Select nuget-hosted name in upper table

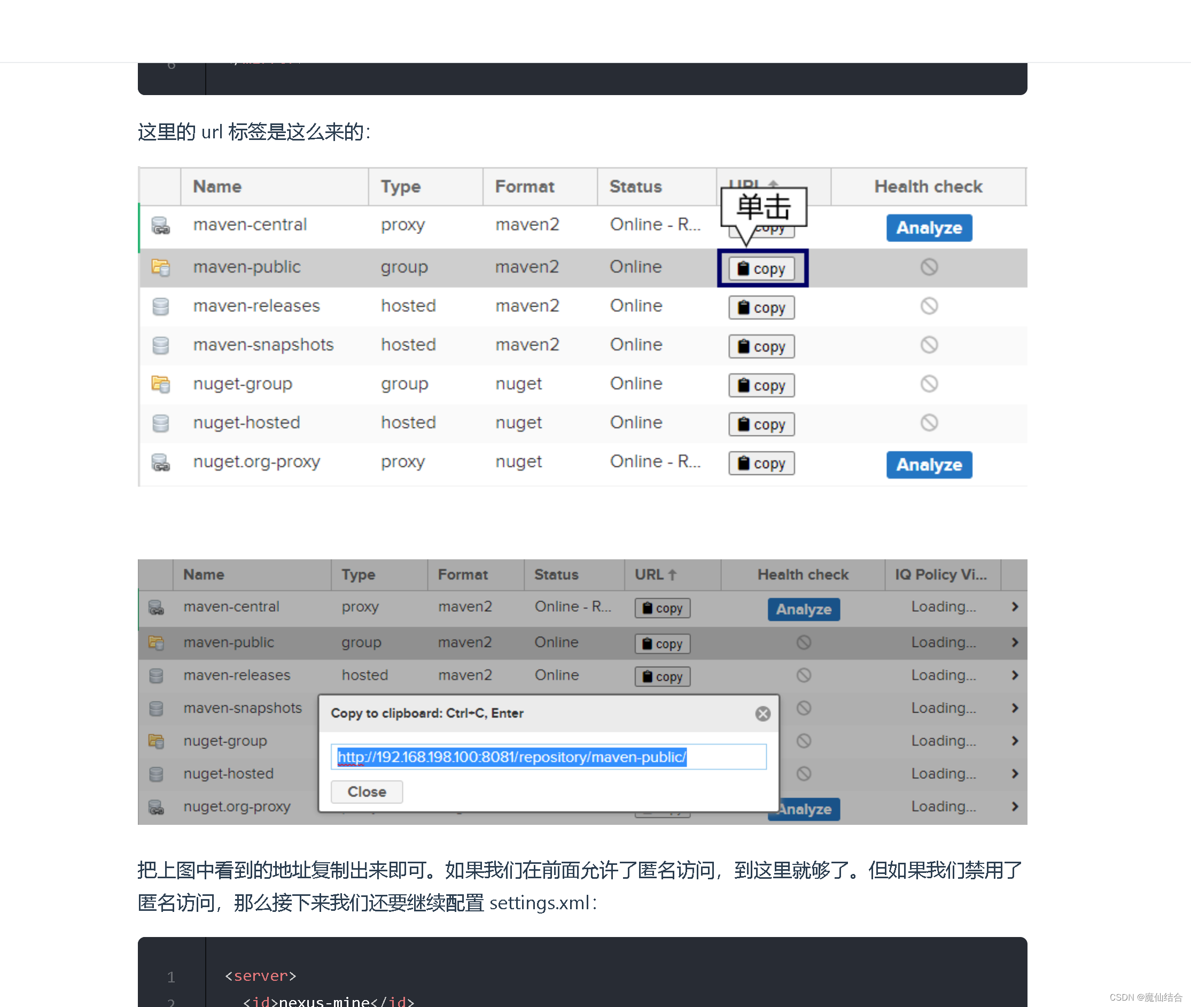pyautogui.click(x=247, y=423)
